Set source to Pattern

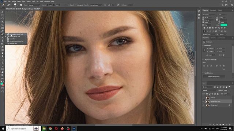tap(57, 5)
